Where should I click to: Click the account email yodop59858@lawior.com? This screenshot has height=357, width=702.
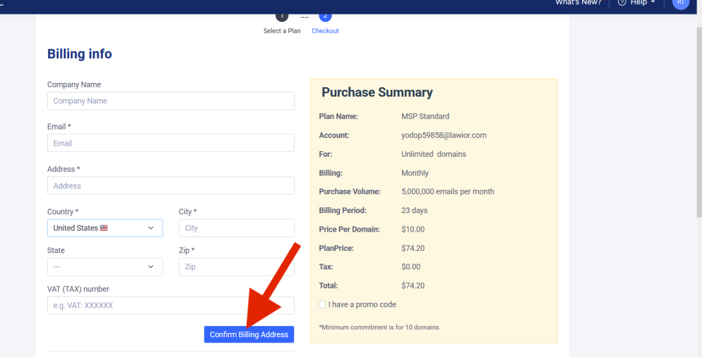pyautogui.click(x=444, y=135)
